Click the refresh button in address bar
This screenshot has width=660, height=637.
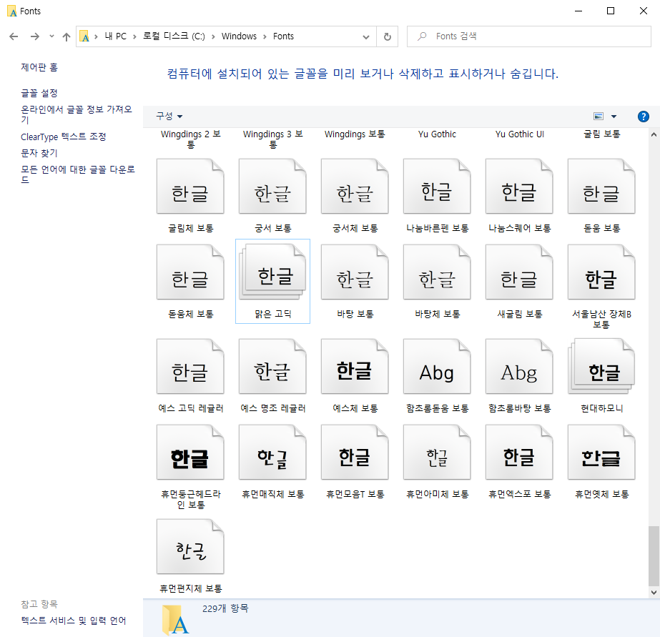point(388,36)
